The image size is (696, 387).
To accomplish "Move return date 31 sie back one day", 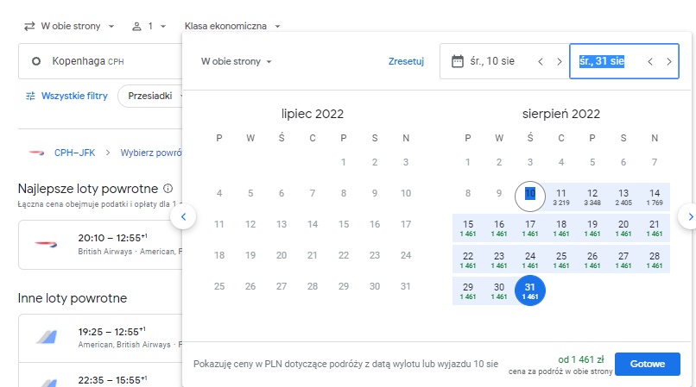I will tap(650, 61).
